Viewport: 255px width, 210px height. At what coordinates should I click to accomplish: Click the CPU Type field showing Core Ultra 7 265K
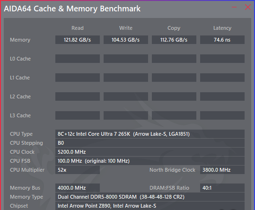click(x=150, y=134)
